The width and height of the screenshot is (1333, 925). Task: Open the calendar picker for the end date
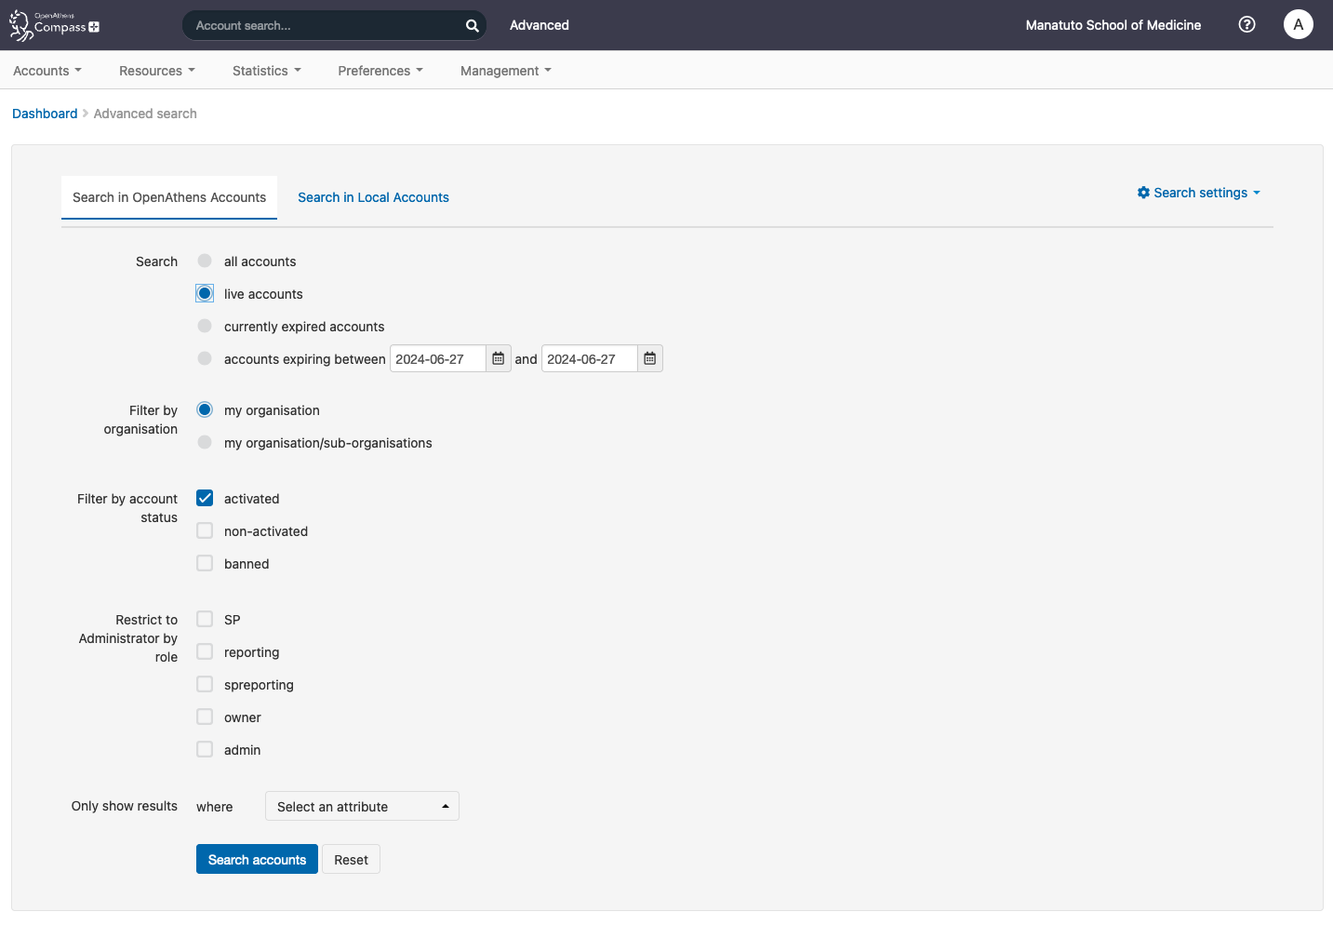(x=649, y=357)
